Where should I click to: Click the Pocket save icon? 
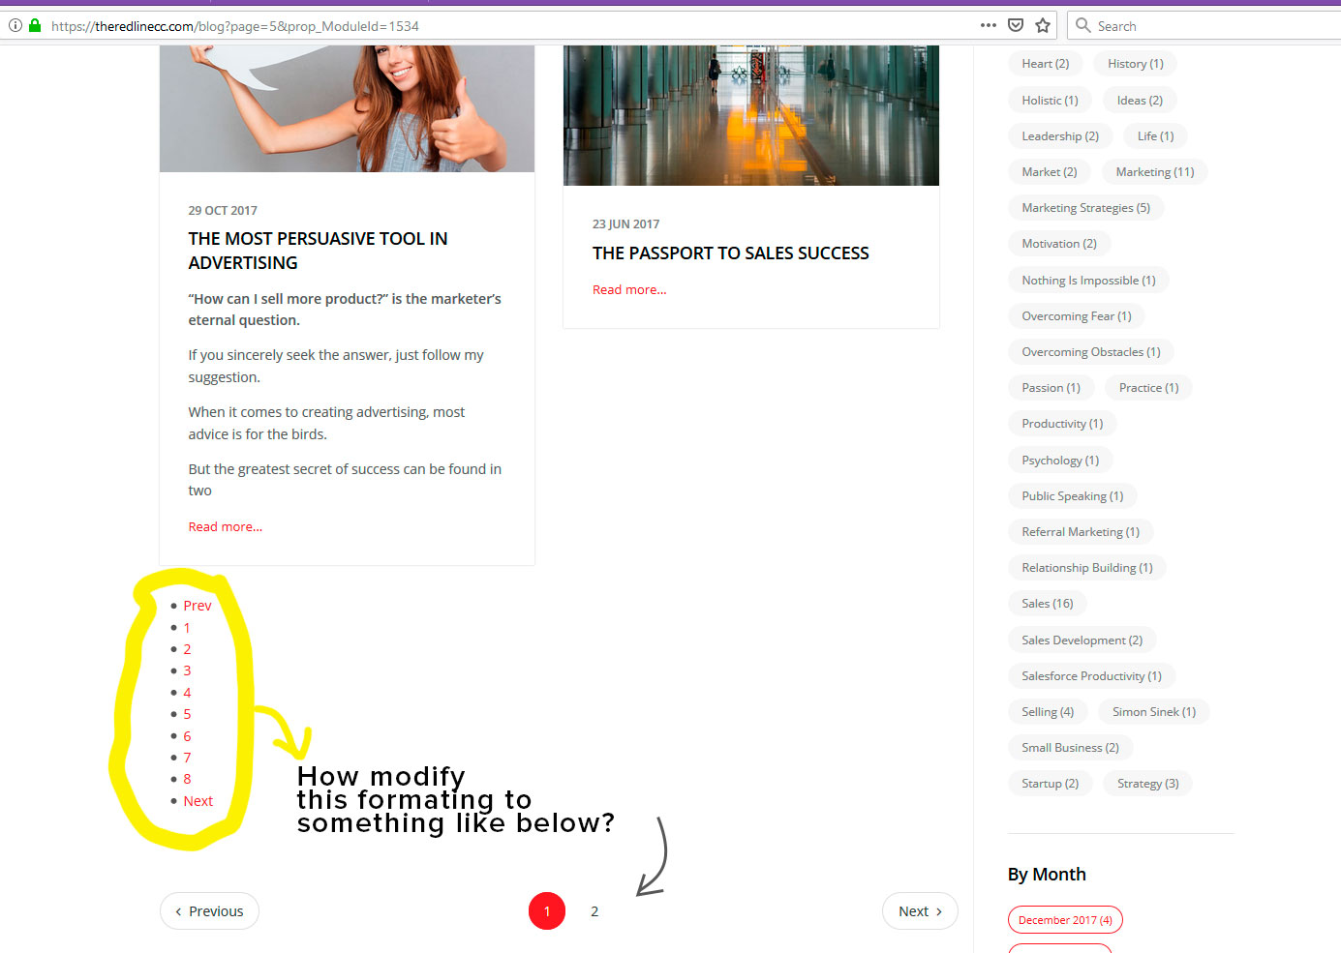(x=1016, y=26)
